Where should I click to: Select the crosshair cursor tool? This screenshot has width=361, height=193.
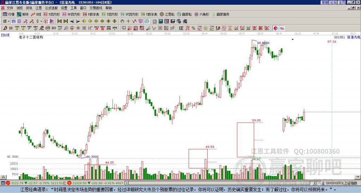[128, 21]
